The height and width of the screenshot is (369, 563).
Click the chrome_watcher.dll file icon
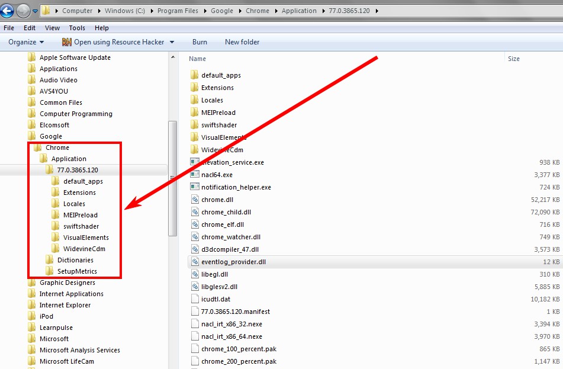tap(195, 237)
